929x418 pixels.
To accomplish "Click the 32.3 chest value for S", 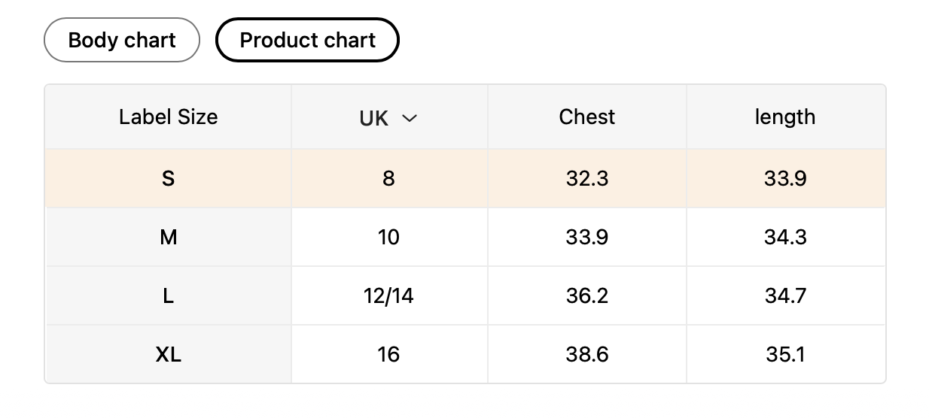I will pos(586,179).
